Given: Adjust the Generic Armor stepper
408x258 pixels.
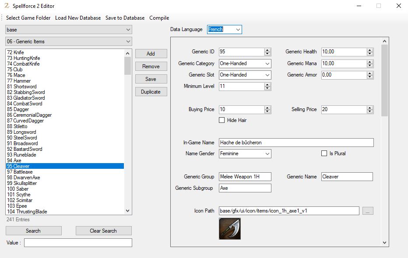Looking at the screenshot, I should (370, 75).
